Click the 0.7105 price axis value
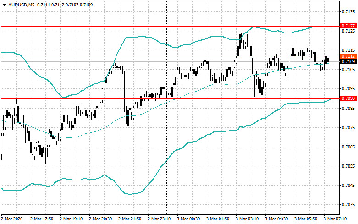Image resolution: width=358 pixels, height=224 pixels. pos(348,69)
